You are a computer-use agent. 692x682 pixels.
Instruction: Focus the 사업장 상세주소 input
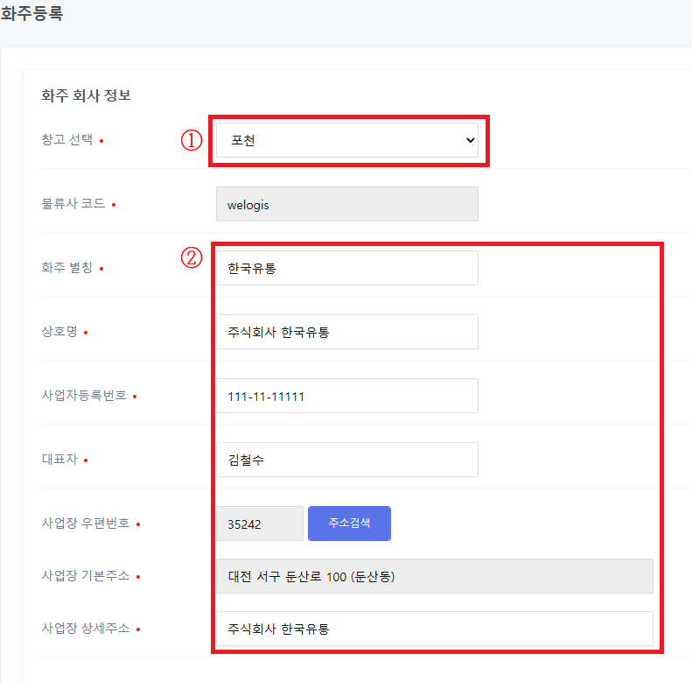point(434,629)
